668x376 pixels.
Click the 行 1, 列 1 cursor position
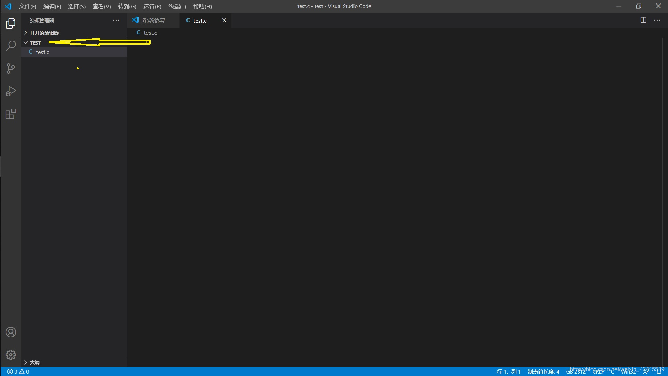pyautogui.click(x=508, y=371)
